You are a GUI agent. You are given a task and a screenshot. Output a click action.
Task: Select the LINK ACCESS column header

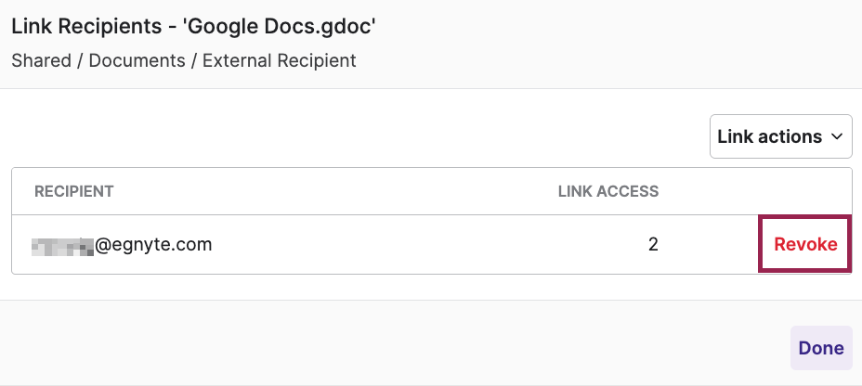pos(608,191)
